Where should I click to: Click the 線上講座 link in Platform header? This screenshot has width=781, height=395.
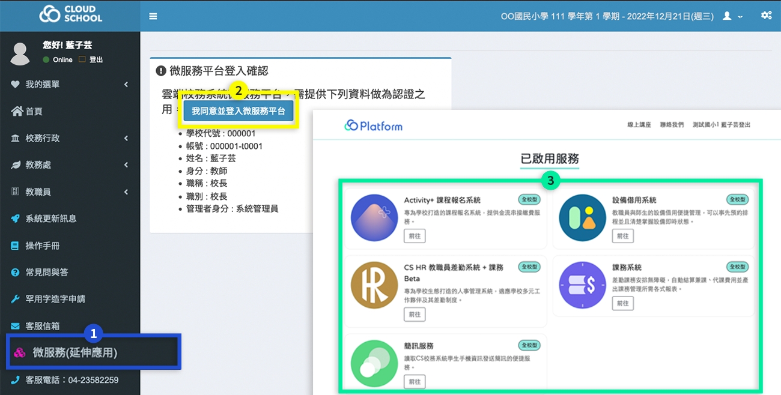[639, 125]
